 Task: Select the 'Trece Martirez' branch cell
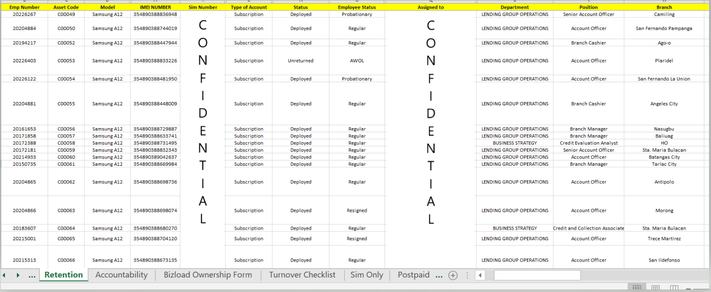click(664, 239)
